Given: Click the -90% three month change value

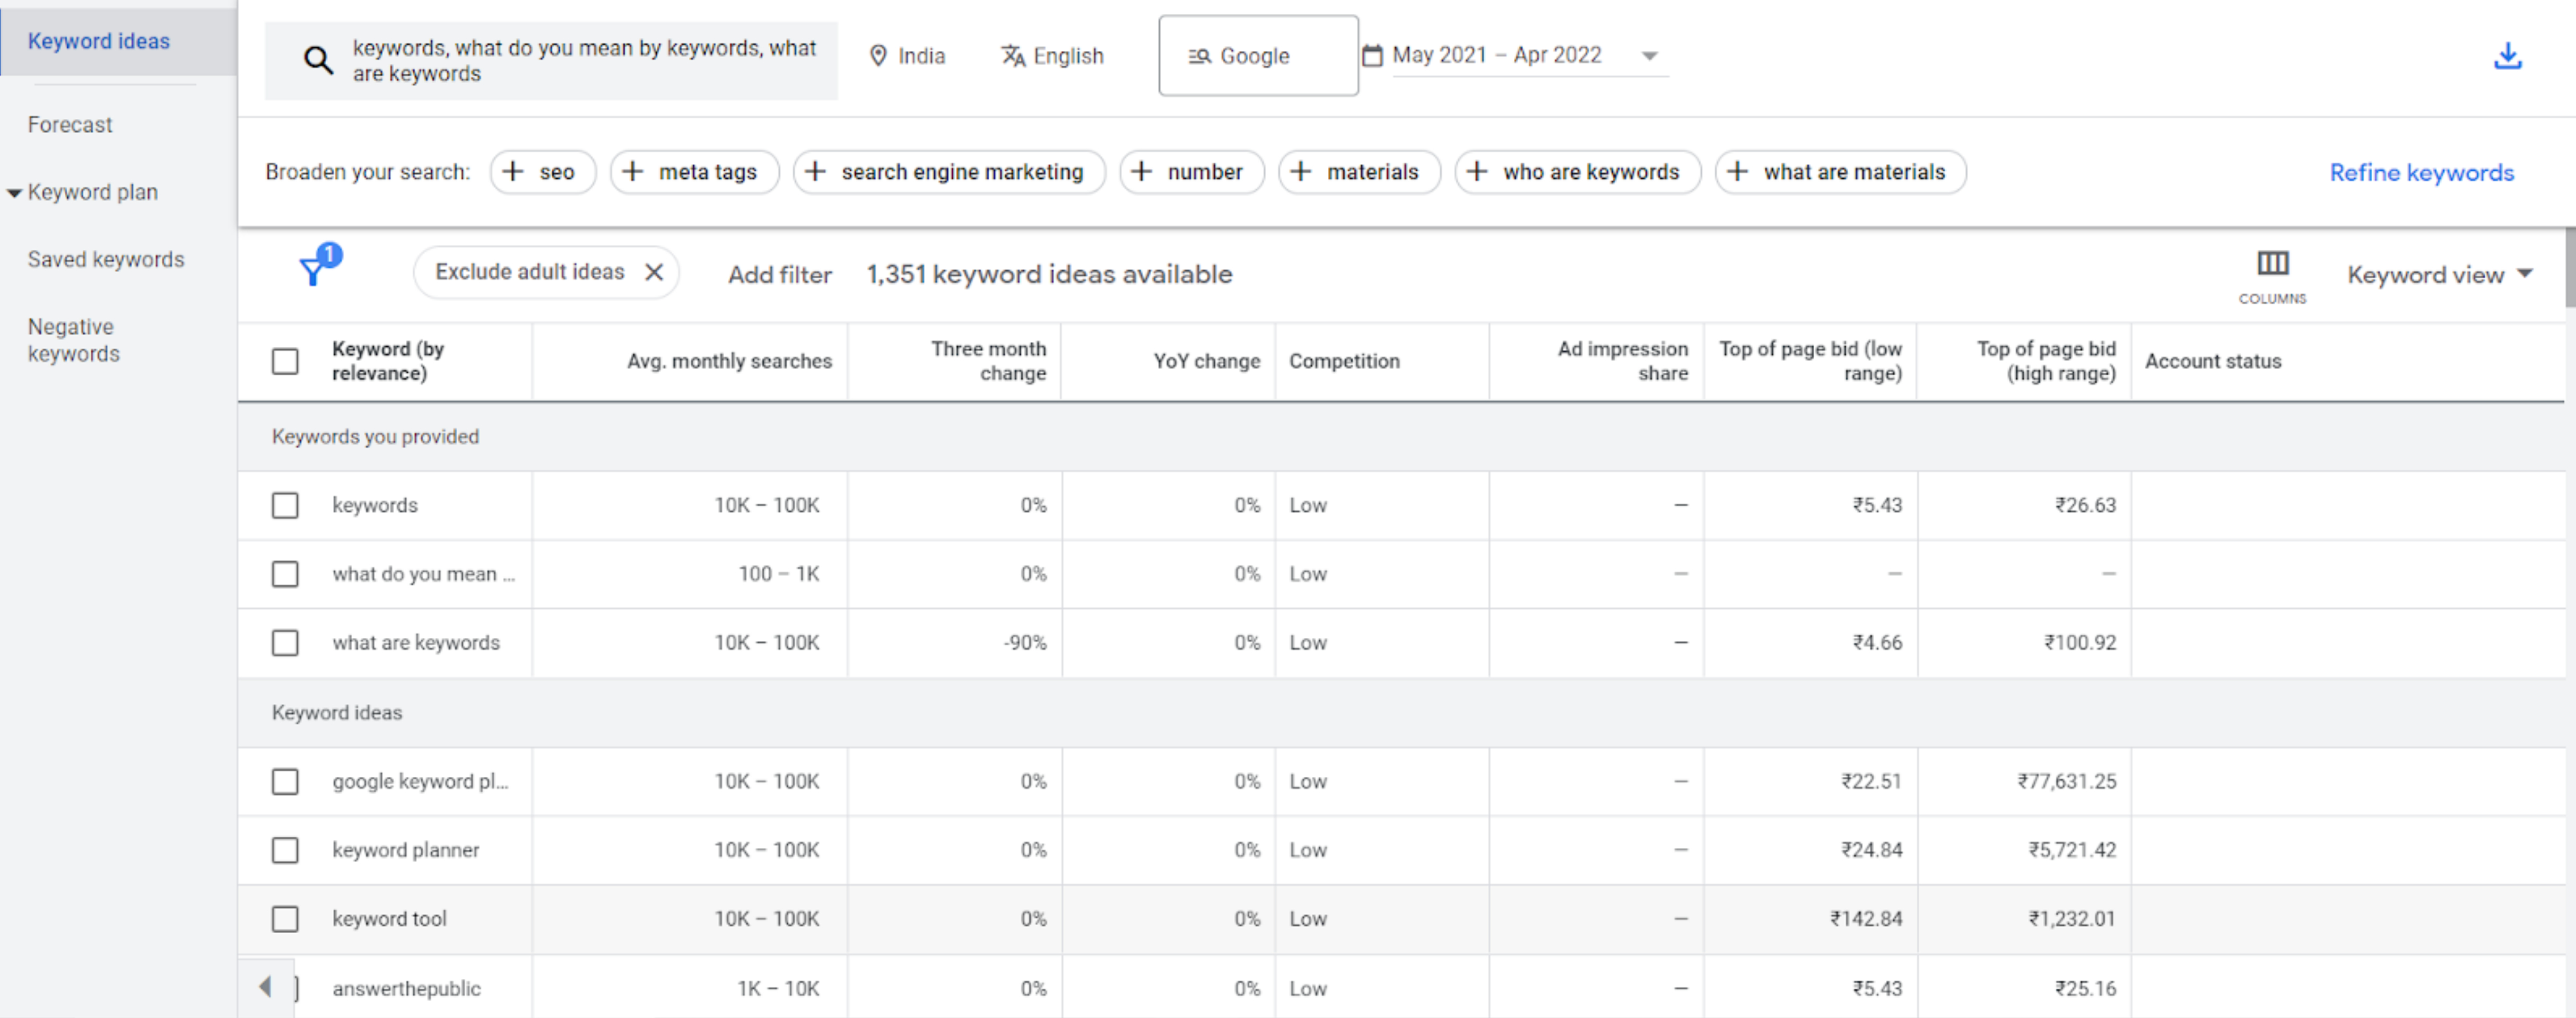Looking at the screenshot, I should (x=1025, y=643).
